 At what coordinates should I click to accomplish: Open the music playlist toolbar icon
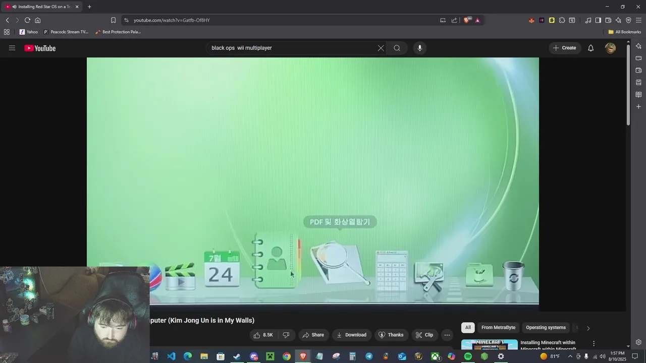(x=588, y=20)
